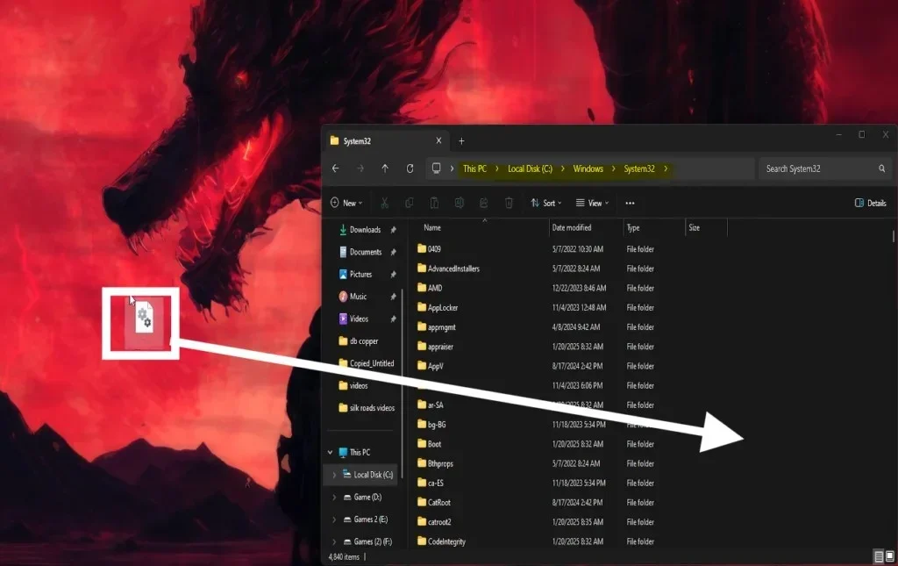Select the settings file icon on desktop

(x=142, y=319)
